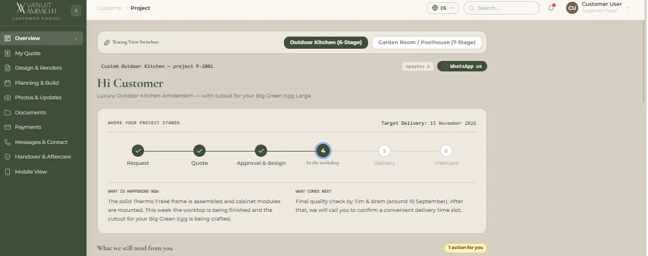Open Design & Renders page
The height and width of the screenshot is (256, 648).
41,68
